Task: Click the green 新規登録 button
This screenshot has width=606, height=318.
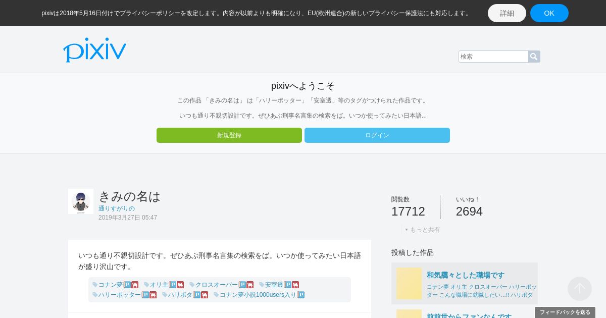Action: pyautogui.click(x=229, y=135)
